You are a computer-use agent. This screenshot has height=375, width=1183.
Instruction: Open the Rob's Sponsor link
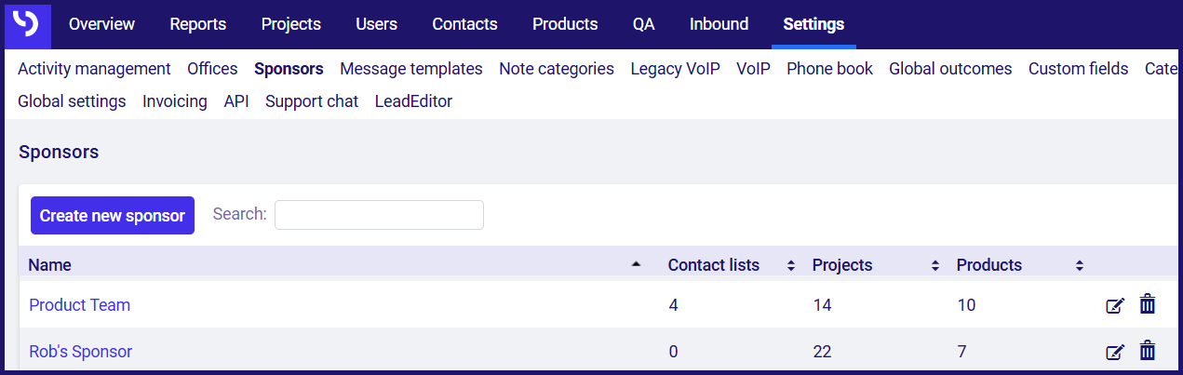tap(81, 352)
